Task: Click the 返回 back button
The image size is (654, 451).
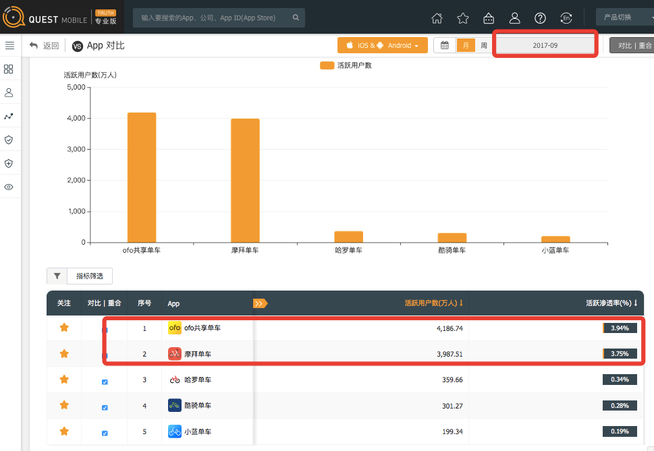Action: click(45, 46)
